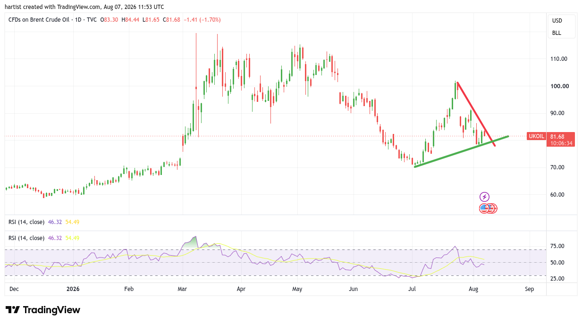Screen dimensions: 582x324
Task: Click the UKOIL symbol price tag
Action: [x=536, y=136]
